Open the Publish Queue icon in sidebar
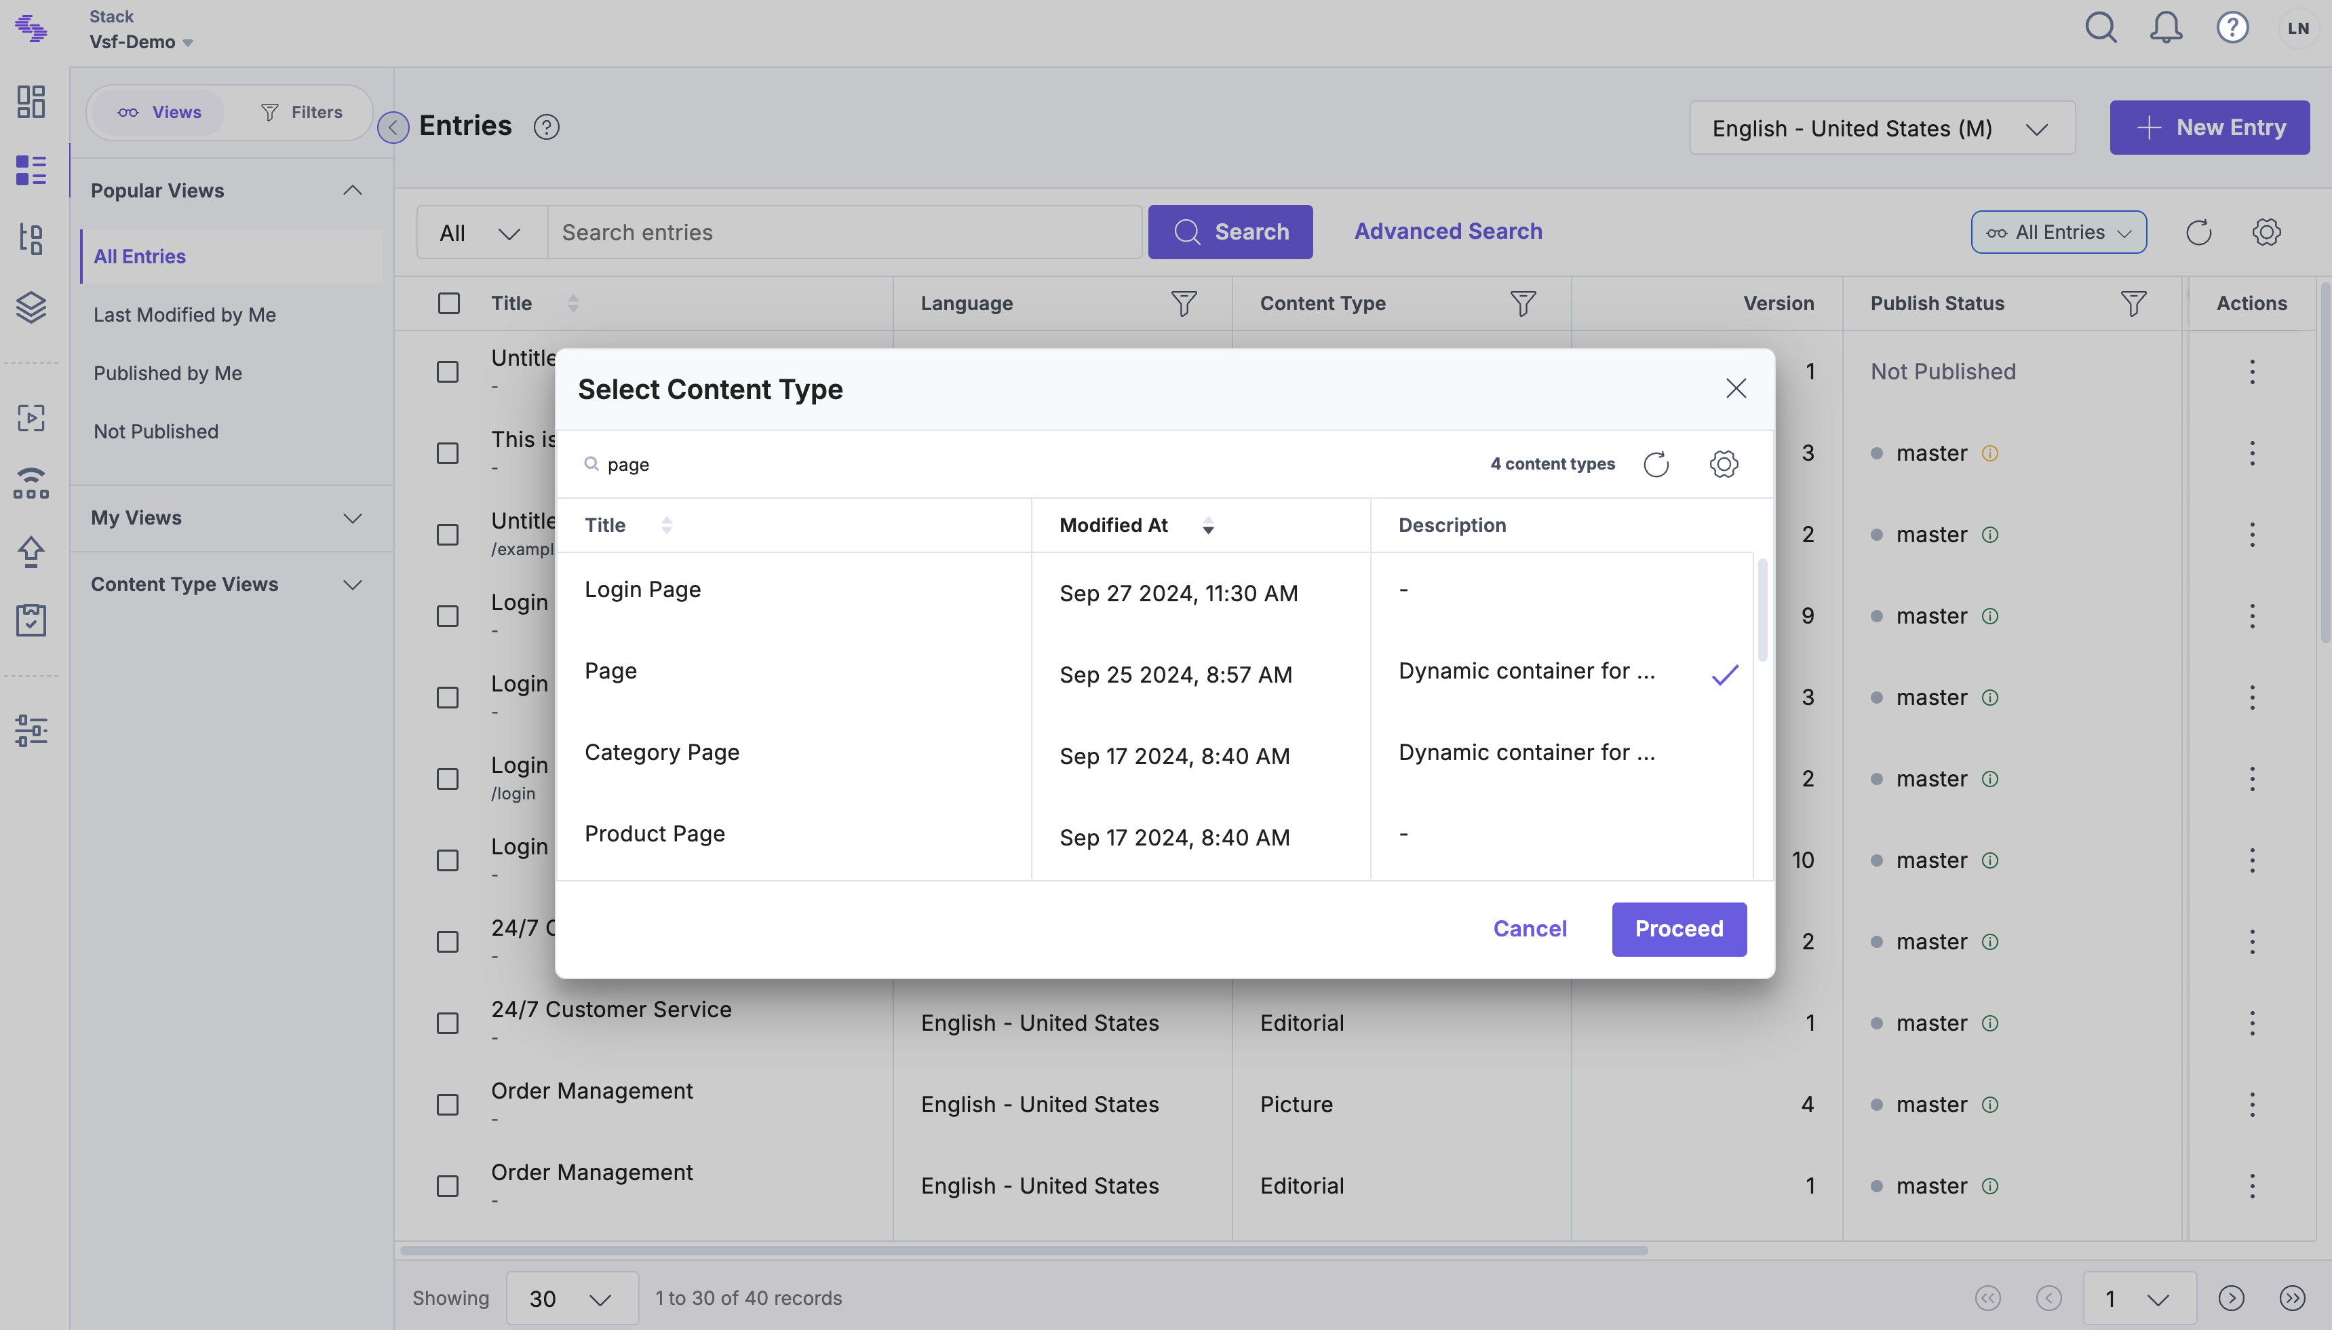 pos(31,417)
